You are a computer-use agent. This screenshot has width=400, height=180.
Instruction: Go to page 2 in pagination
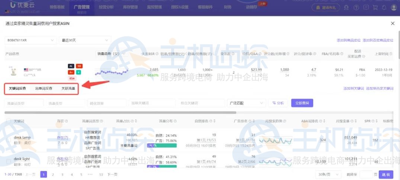pos(53,175)
